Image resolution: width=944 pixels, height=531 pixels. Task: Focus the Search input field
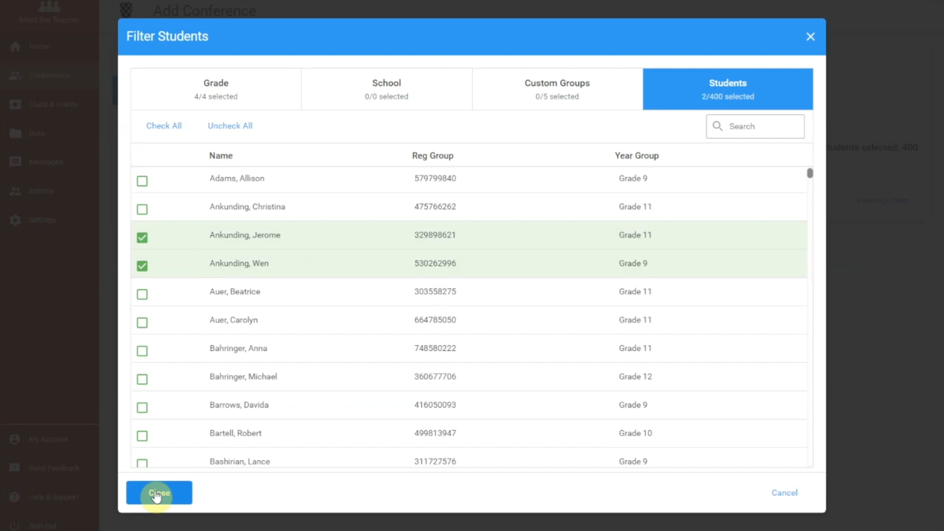pos(755,126)
